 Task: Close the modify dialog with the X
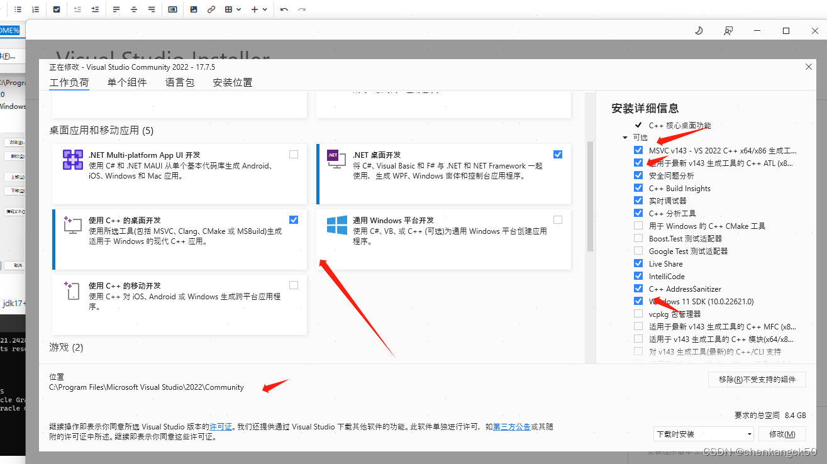click(x=808, y=67)
